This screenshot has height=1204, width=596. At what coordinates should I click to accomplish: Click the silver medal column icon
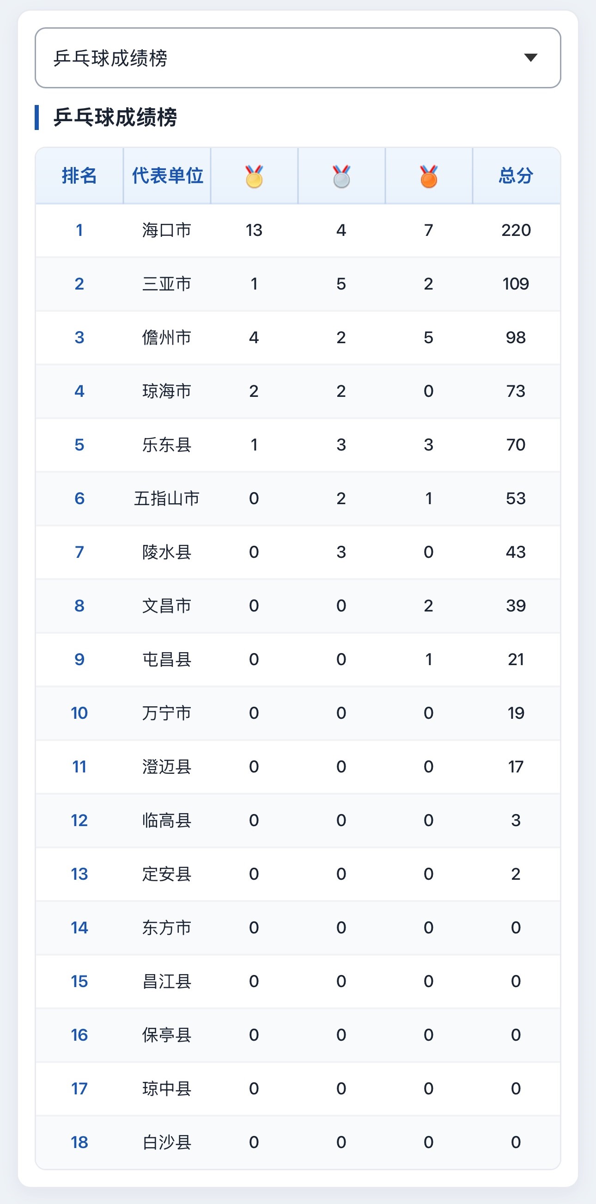point(341,176)
